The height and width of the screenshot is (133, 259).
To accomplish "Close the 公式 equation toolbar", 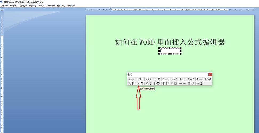I will [210, 74].
